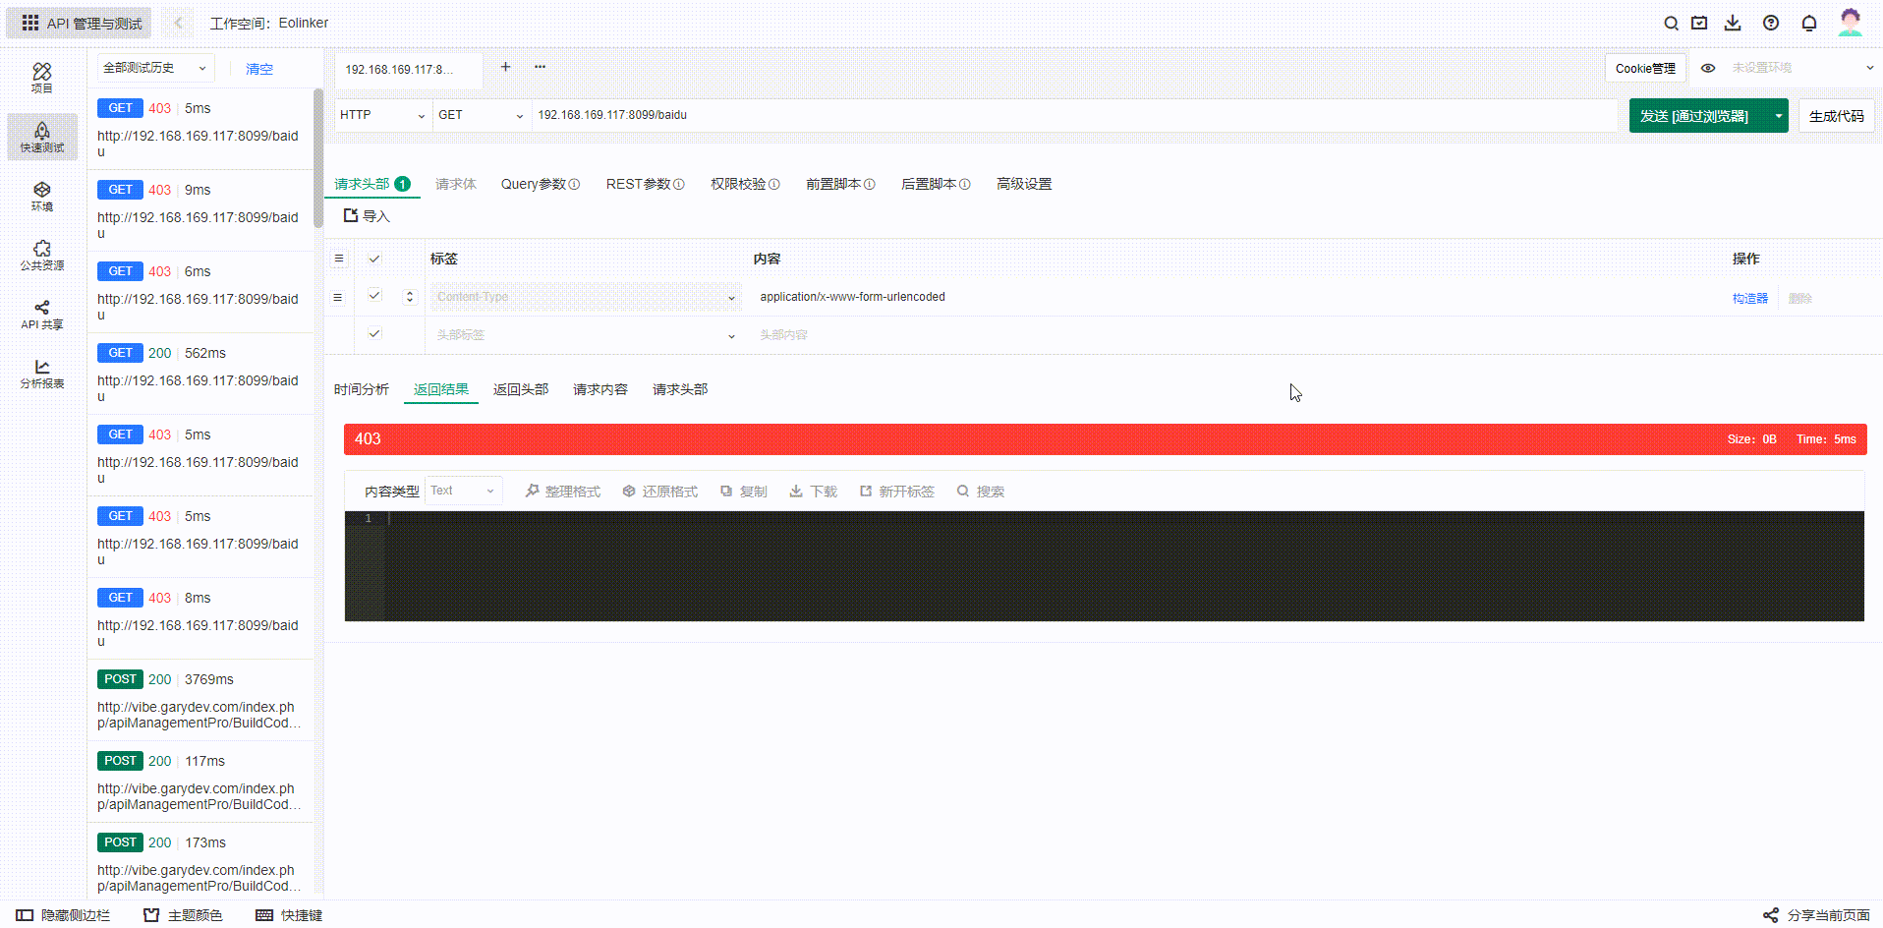The width and height of the screenshot is (1883, 928).
Task: Open the 未设置环境 environment dropdown
Action: [1802, 68]
